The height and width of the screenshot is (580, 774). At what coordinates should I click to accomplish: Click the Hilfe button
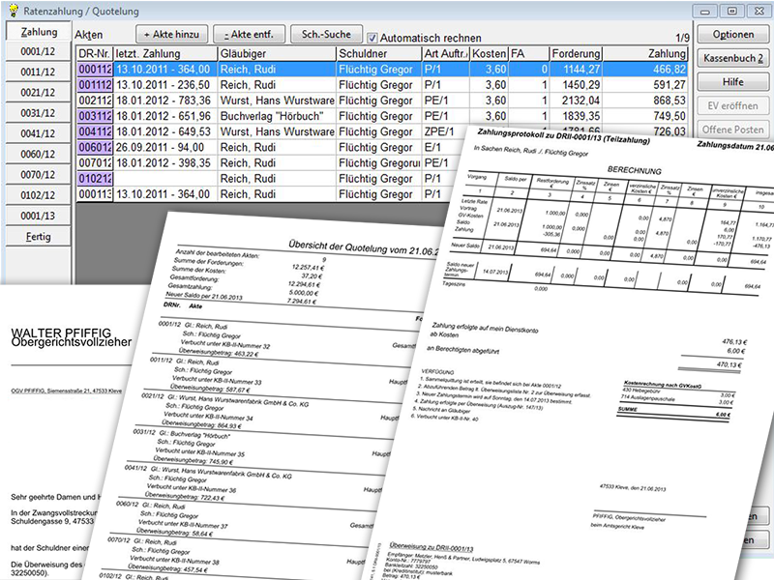tap(732, 82)
